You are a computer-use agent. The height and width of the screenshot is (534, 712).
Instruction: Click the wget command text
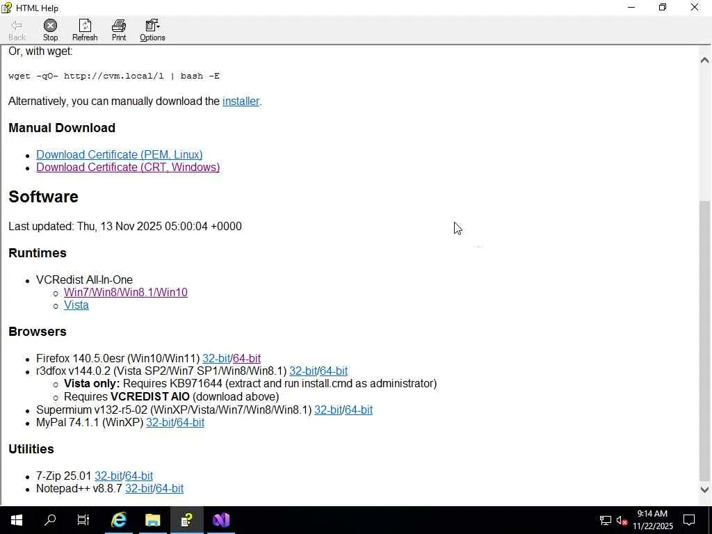[x=114, y=76]
